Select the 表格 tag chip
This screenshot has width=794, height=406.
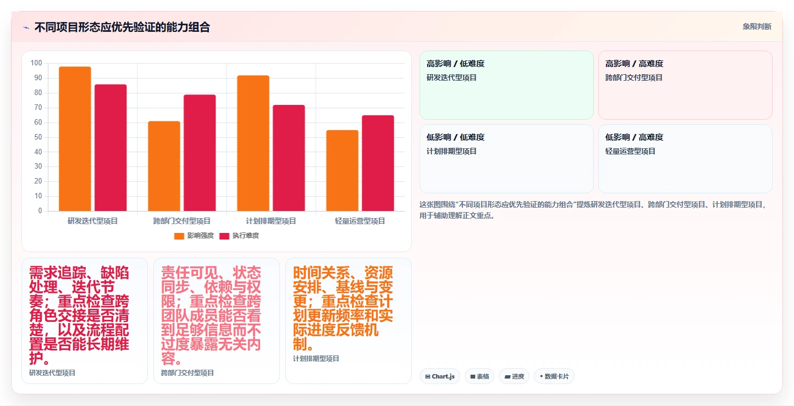coord(479,376)
